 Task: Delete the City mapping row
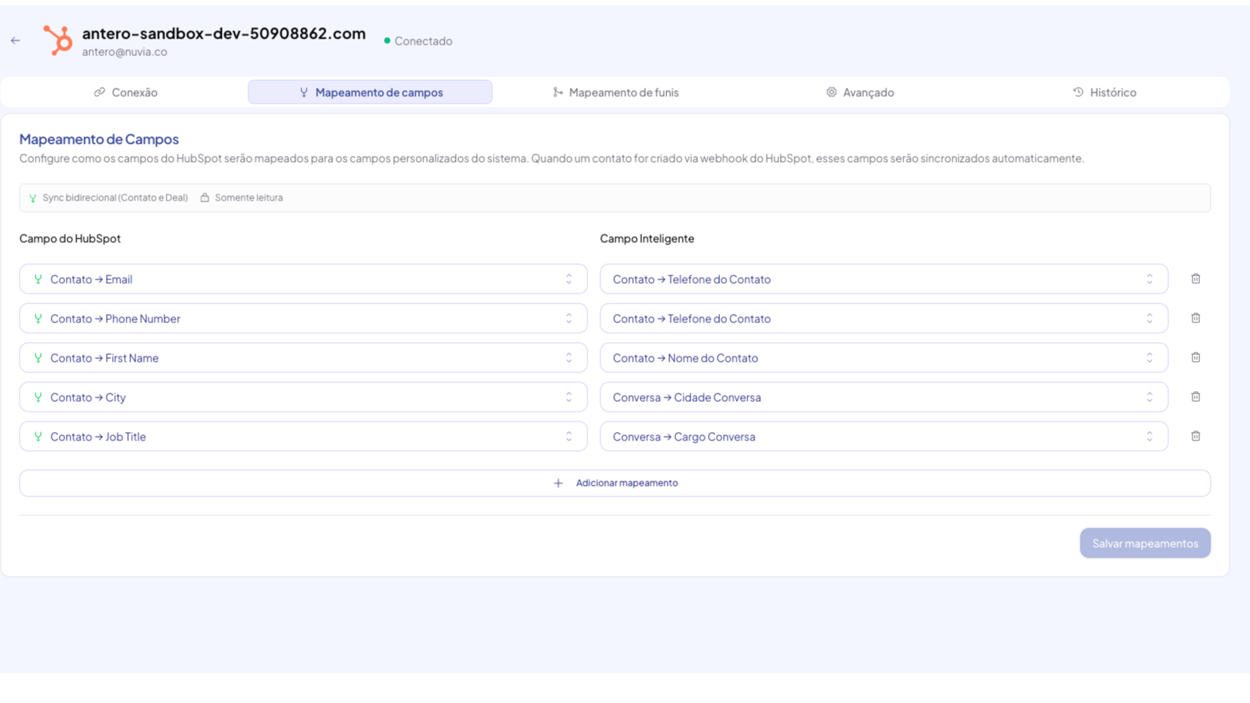(x=1195, y=397)
